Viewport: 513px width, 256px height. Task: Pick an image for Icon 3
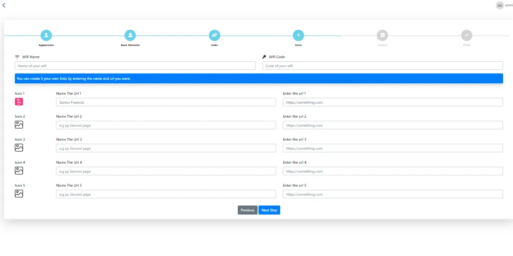(x=19, y=148)
